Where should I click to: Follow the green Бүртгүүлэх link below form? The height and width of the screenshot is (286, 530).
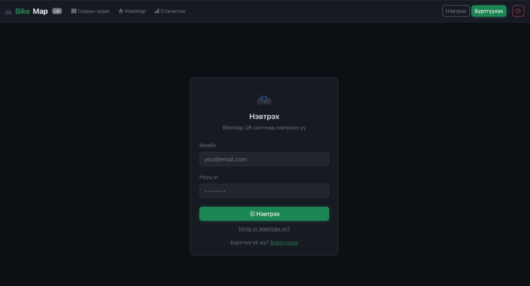[x=284, y=242]
